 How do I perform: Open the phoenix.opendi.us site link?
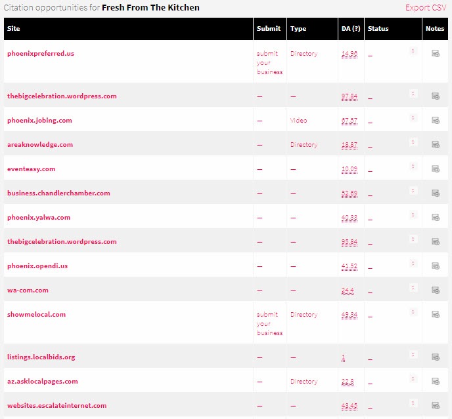click(37, 266)
